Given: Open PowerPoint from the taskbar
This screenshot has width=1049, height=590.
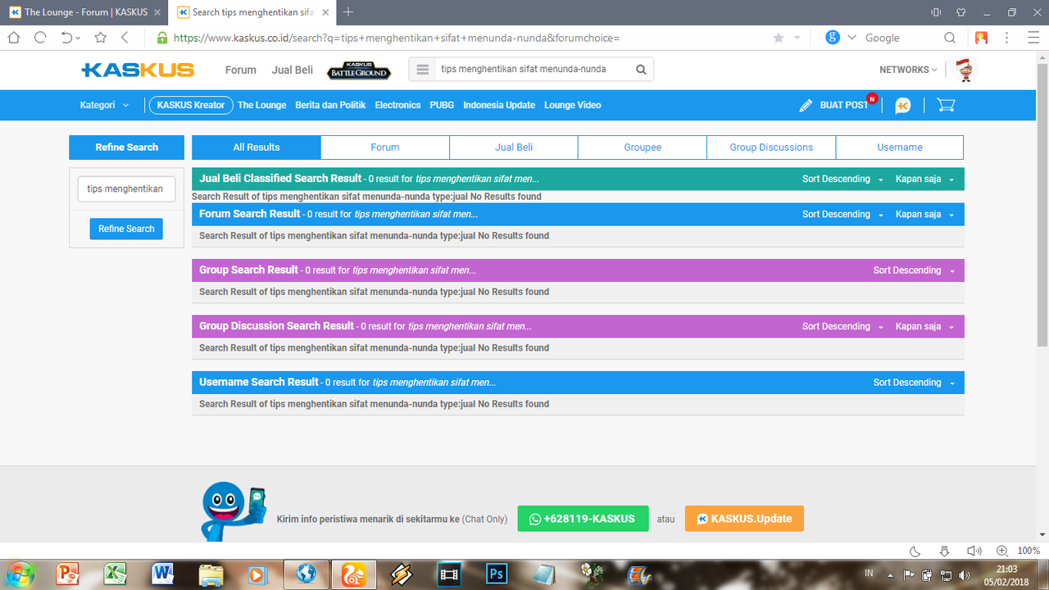Looking at the screenshot, I should coord(67,574).
